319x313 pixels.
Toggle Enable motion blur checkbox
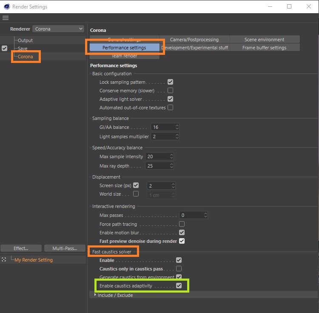(x=182, y=233)
